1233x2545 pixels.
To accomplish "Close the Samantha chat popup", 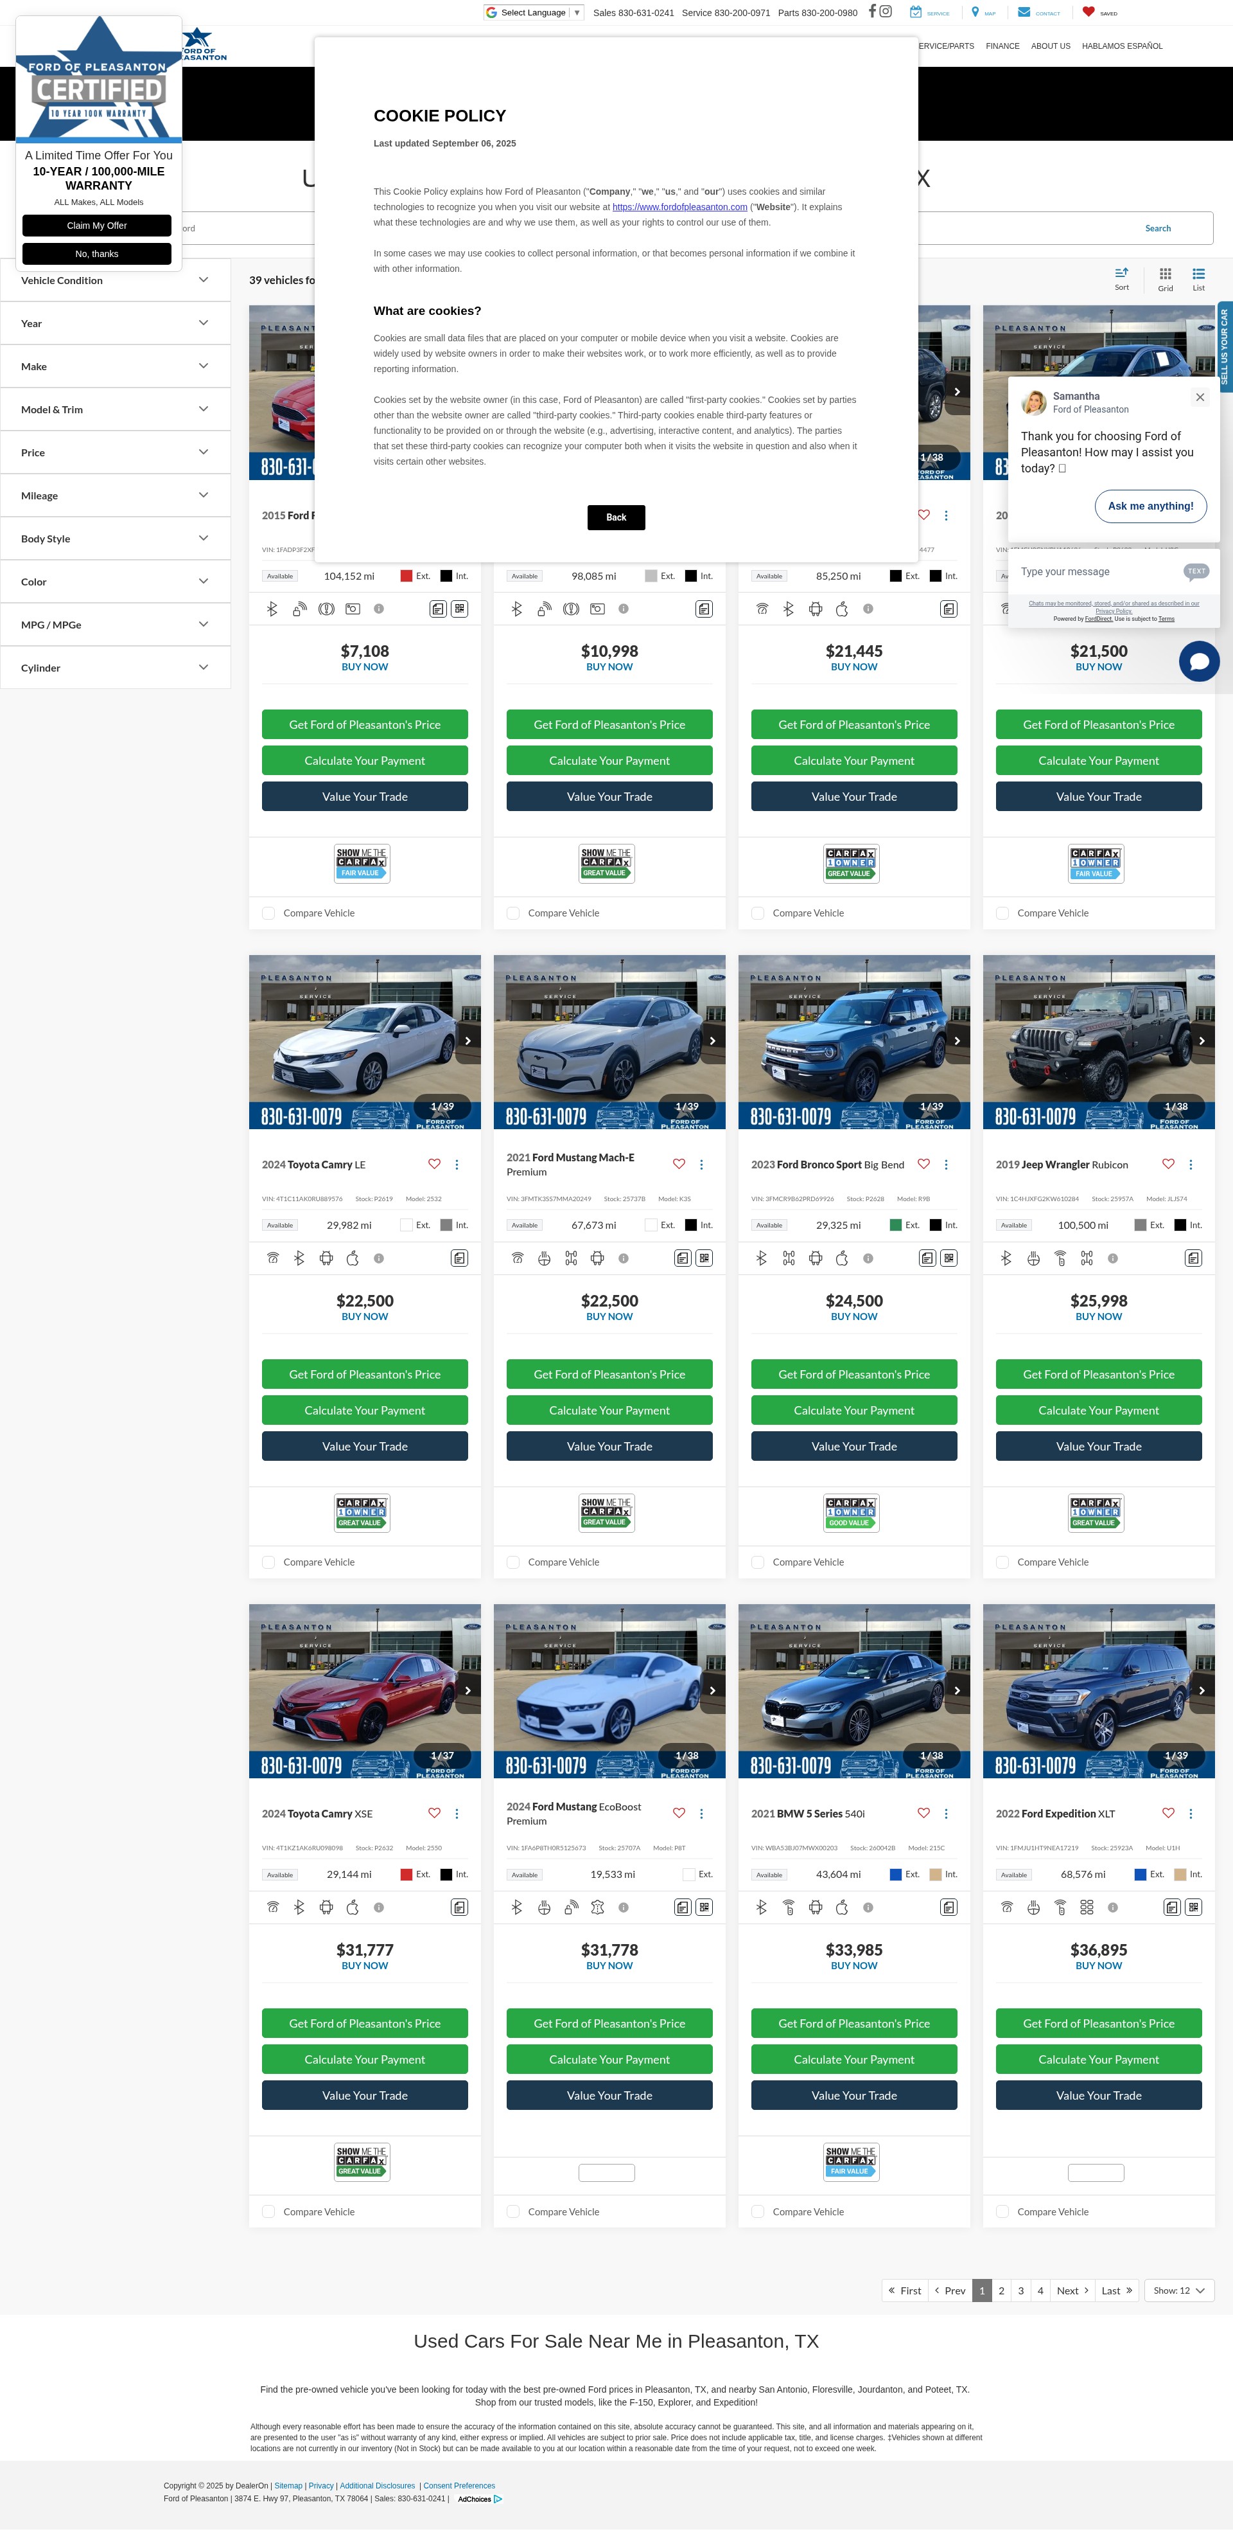I will point(1200,397).
